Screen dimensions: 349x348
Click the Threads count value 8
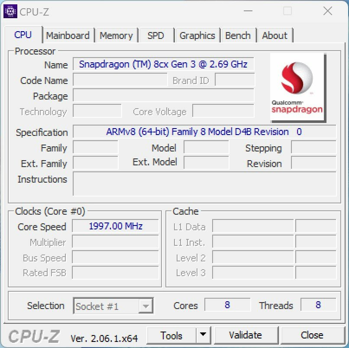point(318,305)
